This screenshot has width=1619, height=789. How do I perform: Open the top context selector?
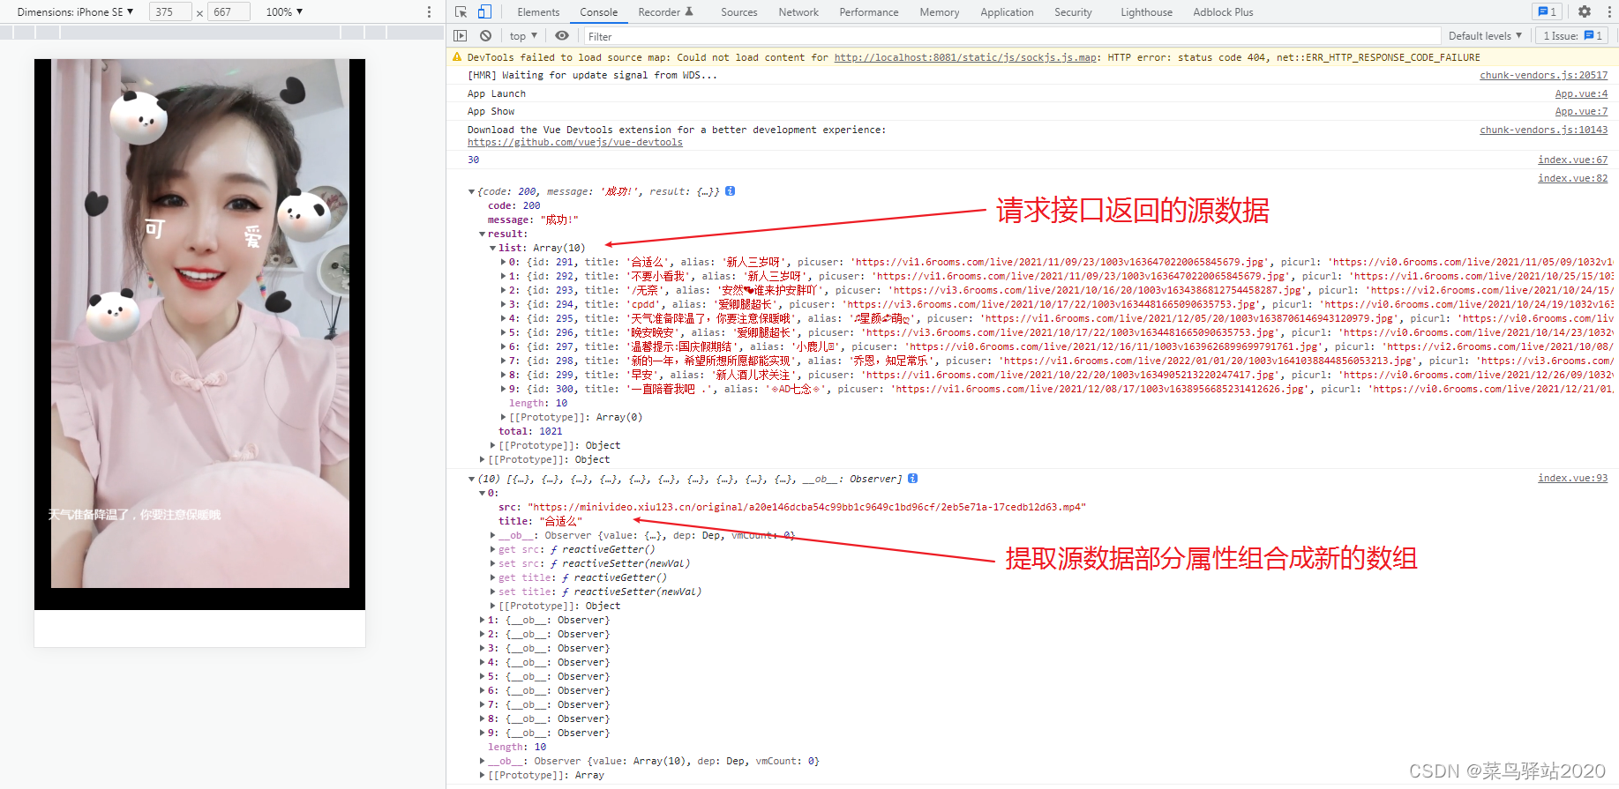coord(523,36)
